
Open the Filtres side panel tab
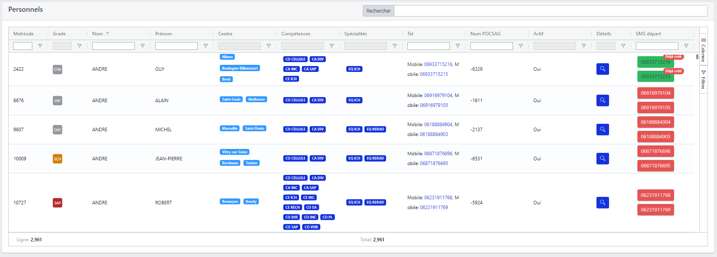(704, 79)
